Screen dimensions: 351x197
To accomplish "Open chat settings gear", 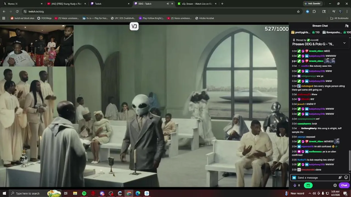I will (x=335, y=185).
